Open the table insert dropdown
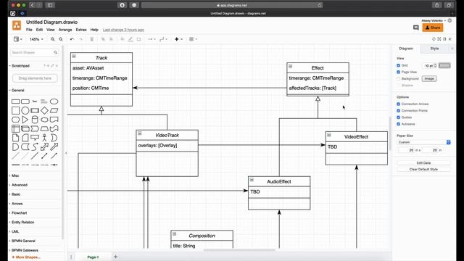The height and width of the screenshot is (261, 464). tap(193, 39)
